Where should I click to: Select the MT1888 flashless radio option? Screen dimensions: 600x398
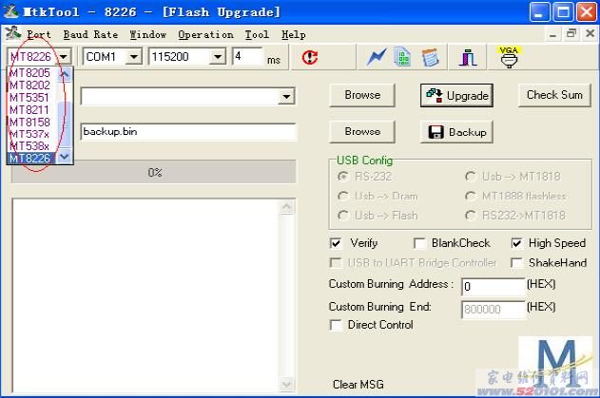coord(471,196)
